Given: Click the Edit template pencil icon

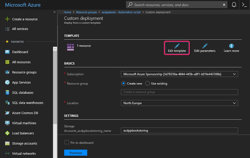Looking at the screenshot, I should [x=177, y=46].
